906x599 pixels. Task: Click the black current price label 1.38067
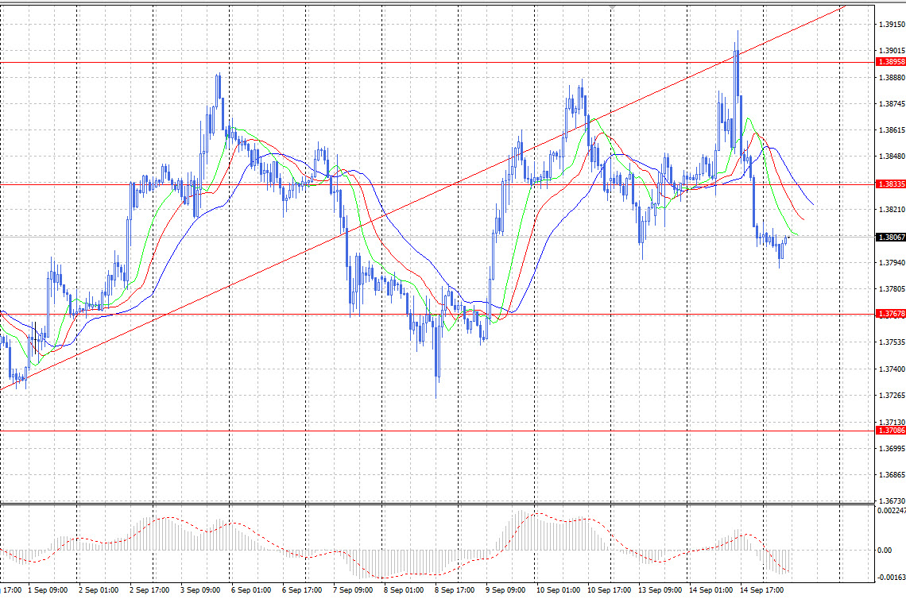891,238
